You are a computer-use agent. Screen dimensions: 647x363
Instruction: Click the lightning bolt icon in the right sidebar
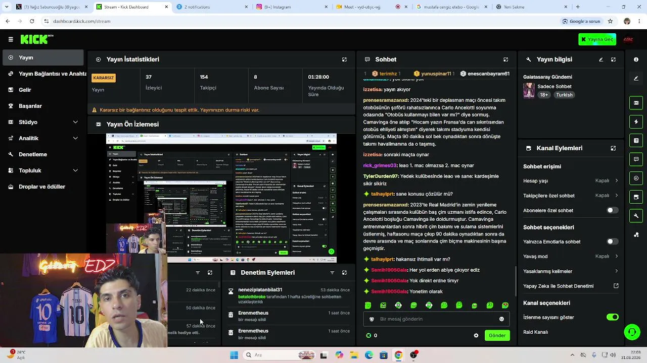coord(636,122)
